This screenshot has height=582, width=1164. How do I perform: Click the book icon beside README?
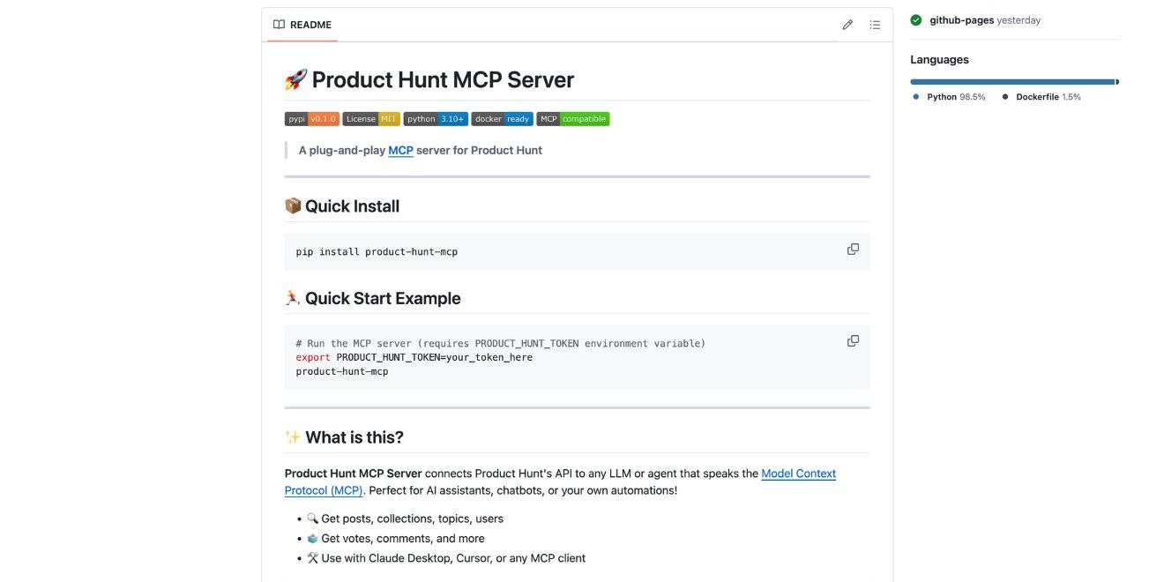(279, 24)
